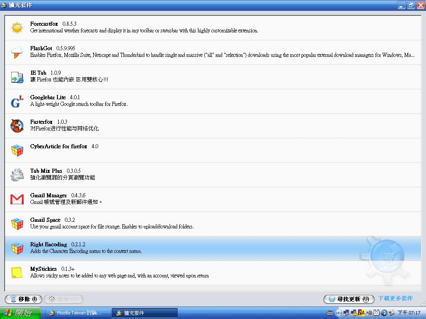
Task: Open the Windows 開始 Start menu
Action: click(21, 313)
